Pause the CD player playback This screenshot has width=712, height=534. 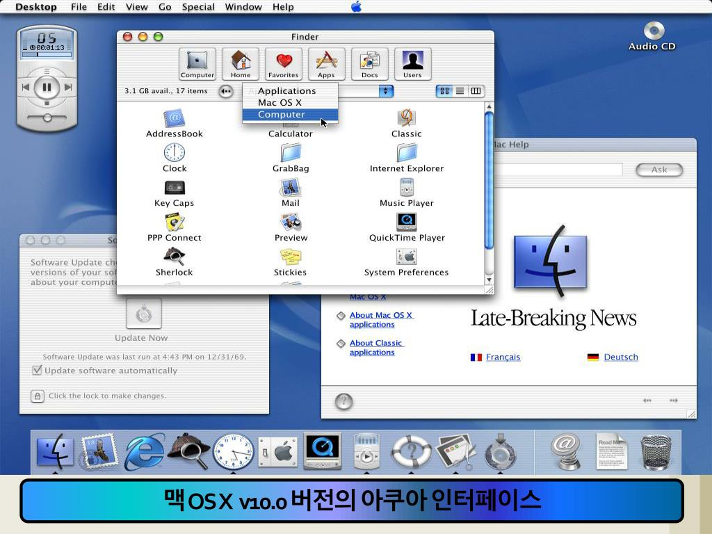pos(47,87)
